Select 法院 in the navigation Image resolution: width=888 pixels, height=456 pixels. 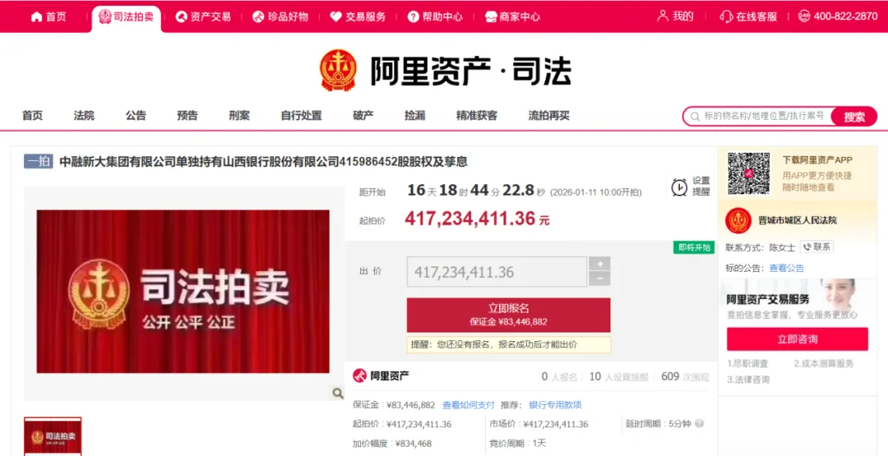pyautogui.click(x=84, y=115)
